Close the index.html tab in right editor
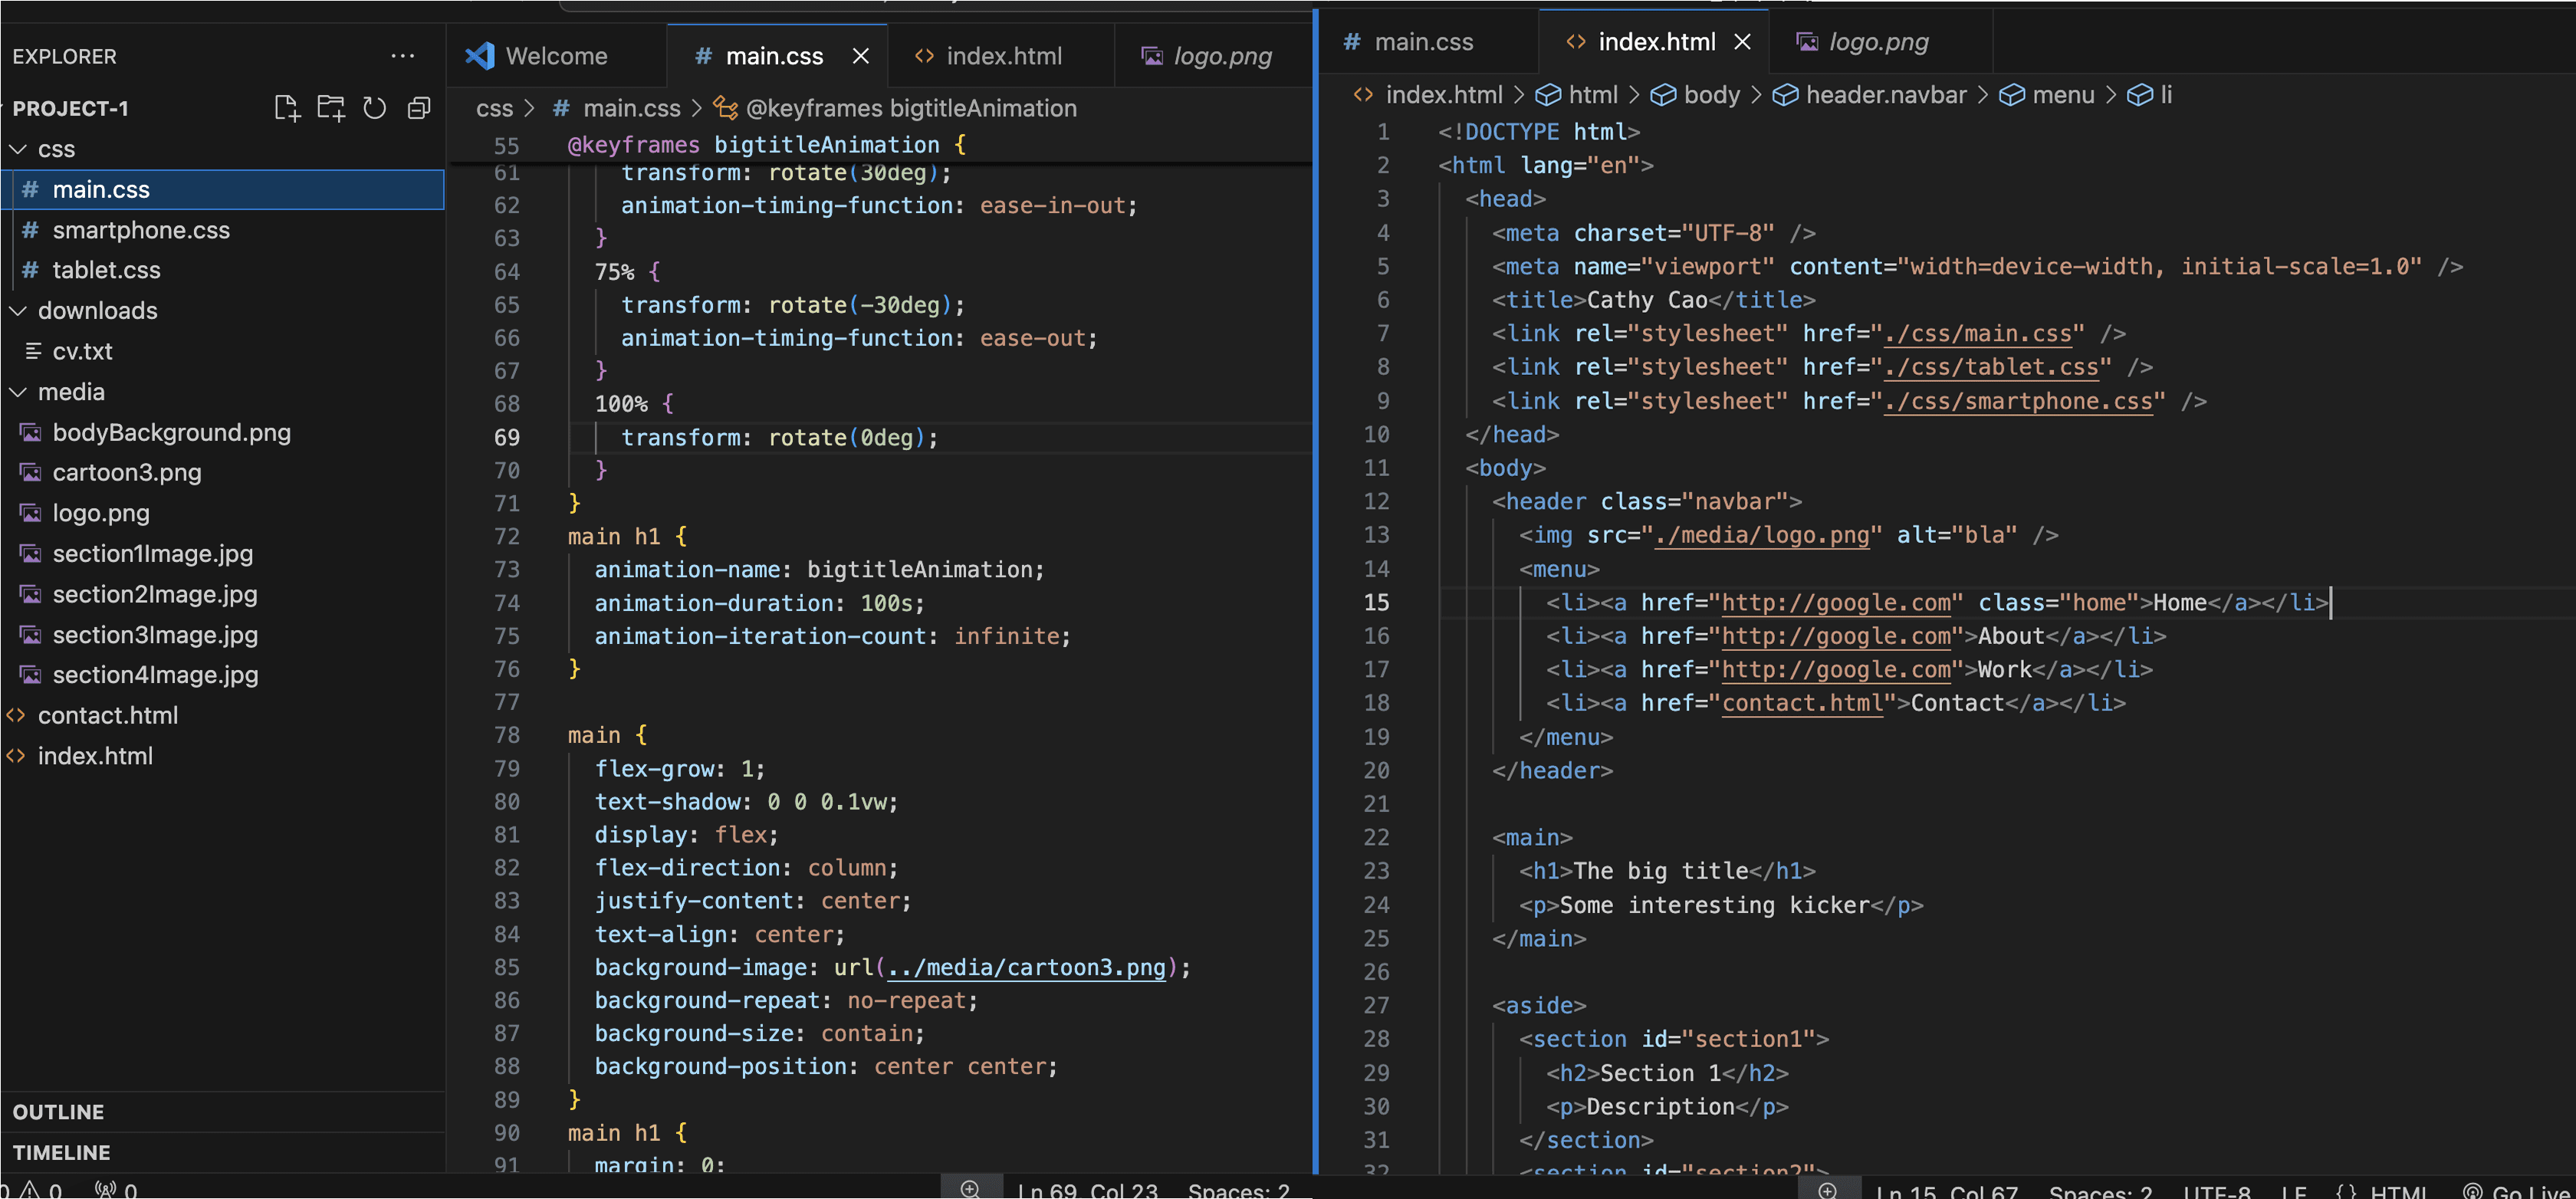 (x=1742, y=42)
